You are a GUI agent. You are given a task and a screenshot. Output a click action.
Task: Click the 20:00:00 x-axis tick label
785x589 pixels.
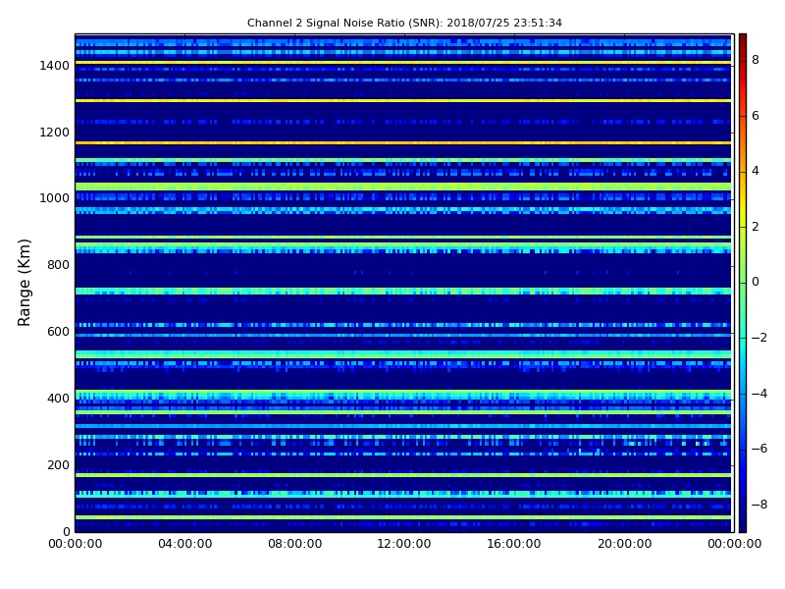point(625,544)
